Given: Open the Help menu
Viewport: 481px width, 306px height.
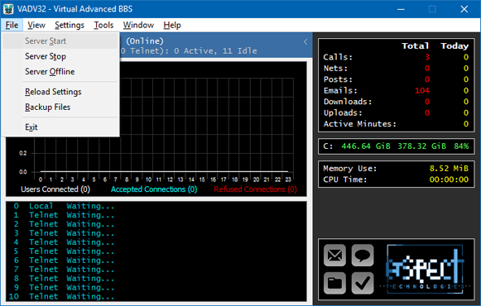Looking at the screenshot, I should coord(172,25).
